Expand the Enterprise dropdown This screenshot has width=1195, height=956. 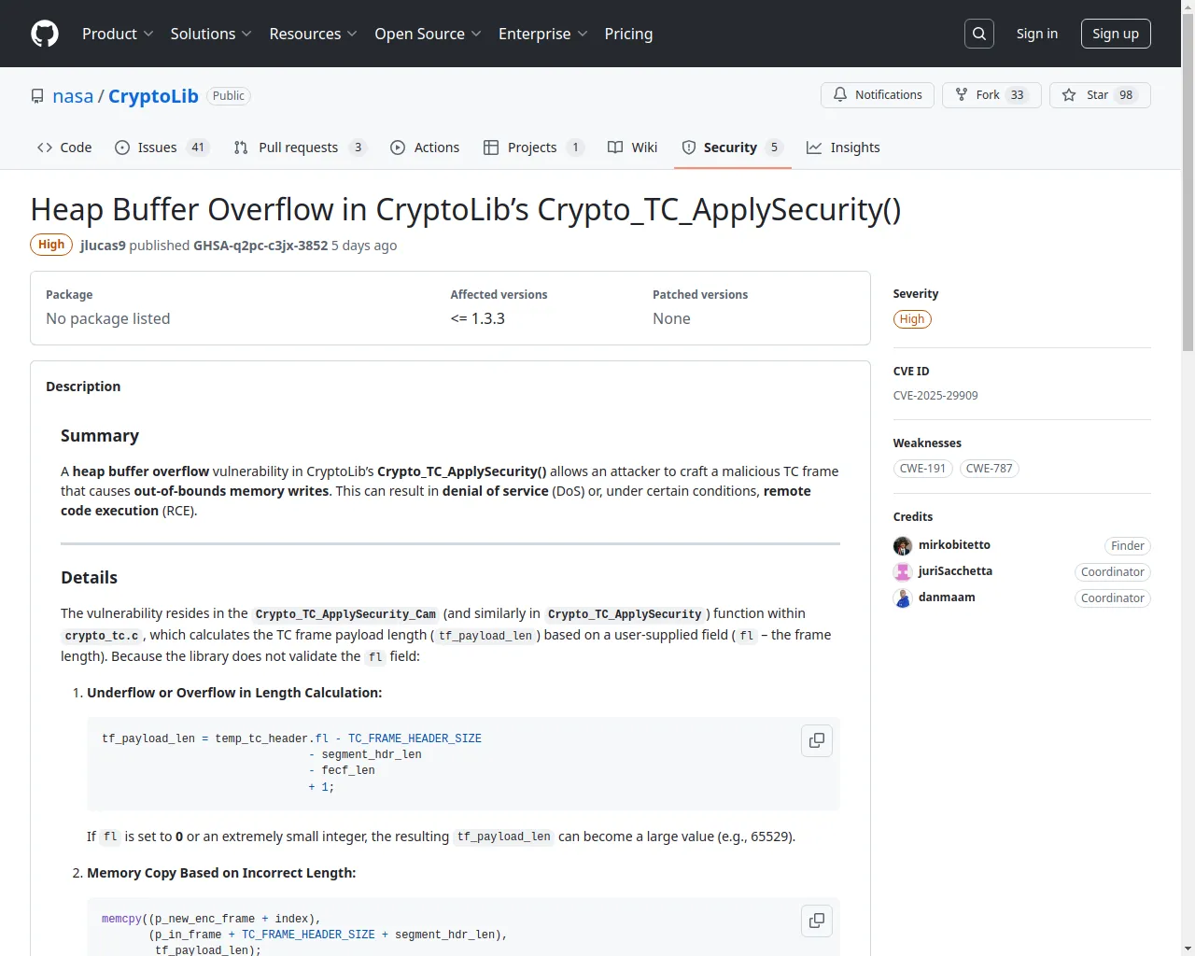click(543, 34)
